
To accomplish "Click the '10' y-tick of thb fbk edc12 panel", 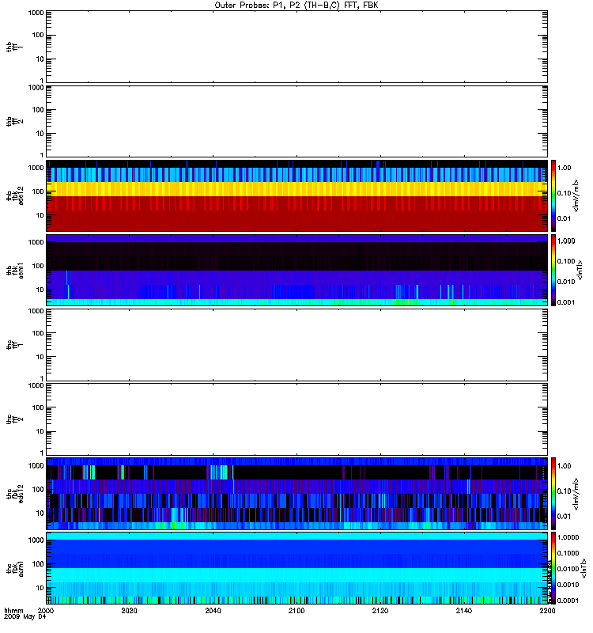I will pyautogui.click(x=40, y=215).
